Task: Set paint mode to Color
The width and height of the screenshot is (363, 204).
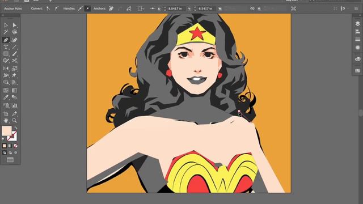Action: [x=5, y=146]
